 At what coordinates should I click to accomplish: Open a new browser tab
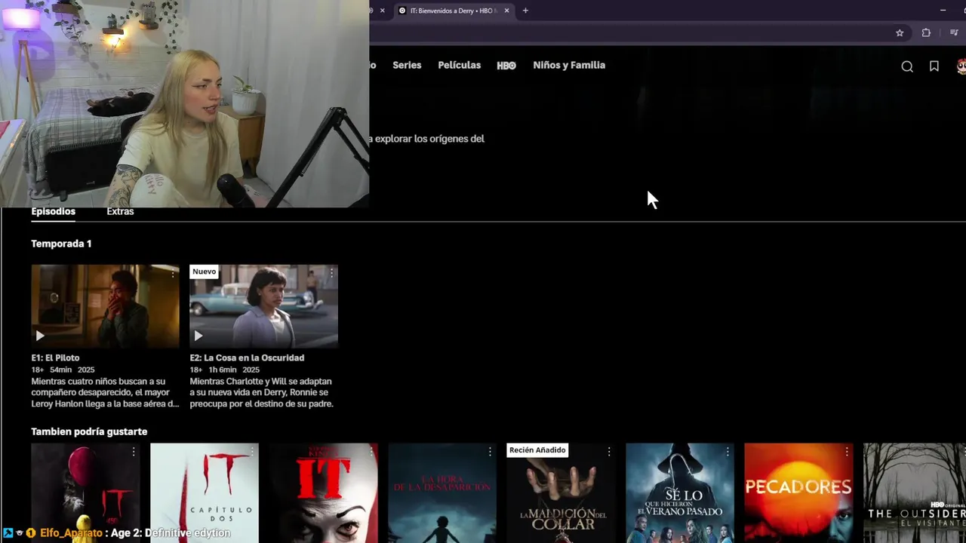point(525,11)
